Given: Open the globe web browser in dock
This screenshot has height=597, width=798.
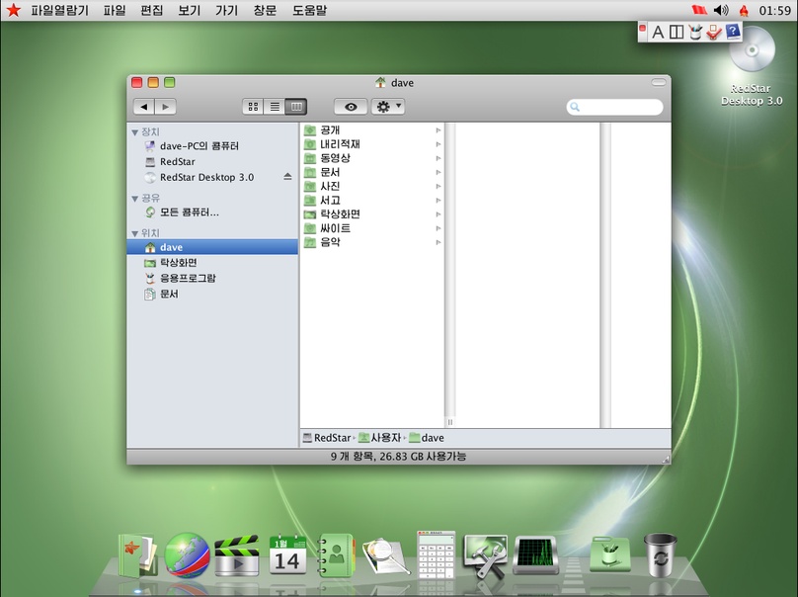Looking at the screenshot, I should click(x=187, y=555).
